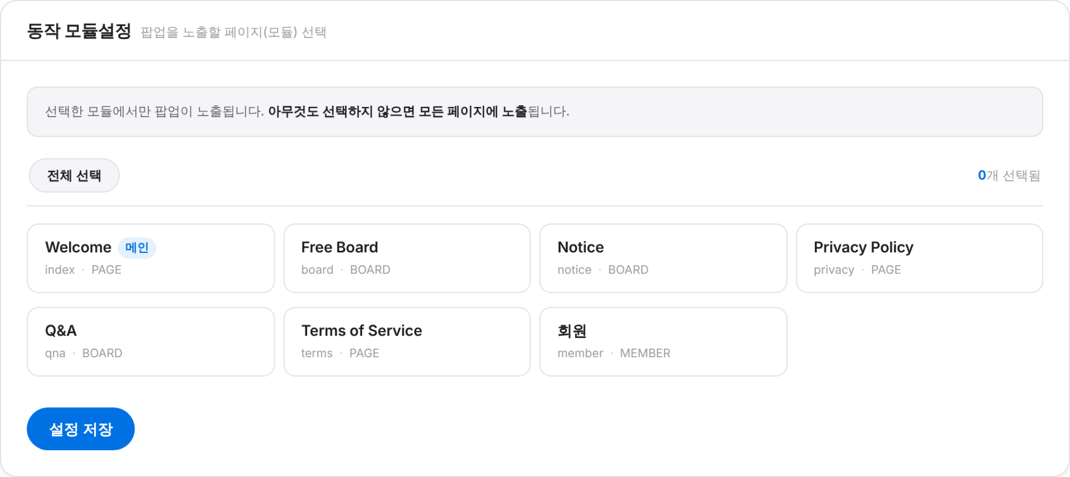The width and height of the screenshot is (1070, 477).
Task: Toggle the Terms of Service card
Action: pyautogui.click(x=407, y=342)
